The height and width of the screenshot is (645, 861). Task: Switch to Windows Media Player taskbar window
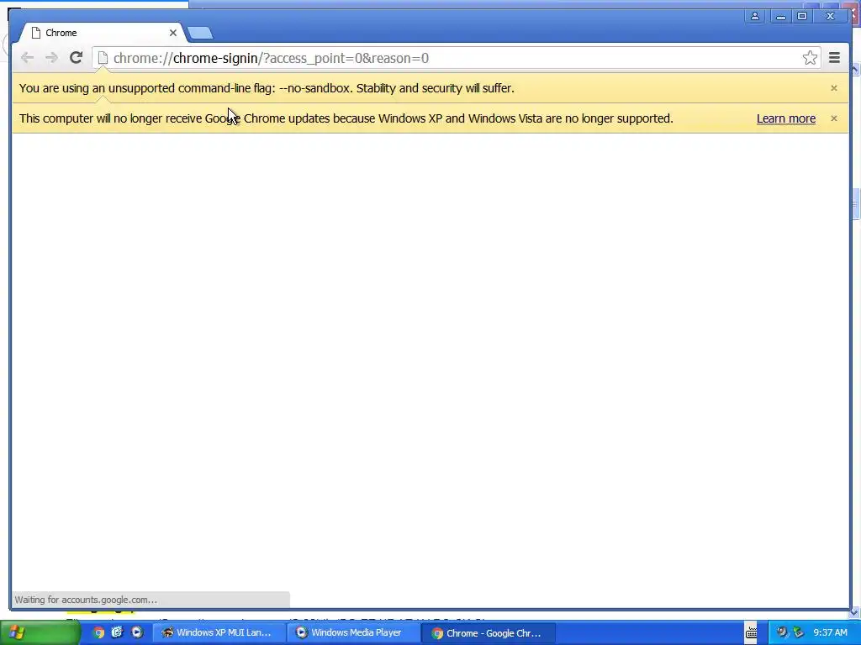coord(352,632)
